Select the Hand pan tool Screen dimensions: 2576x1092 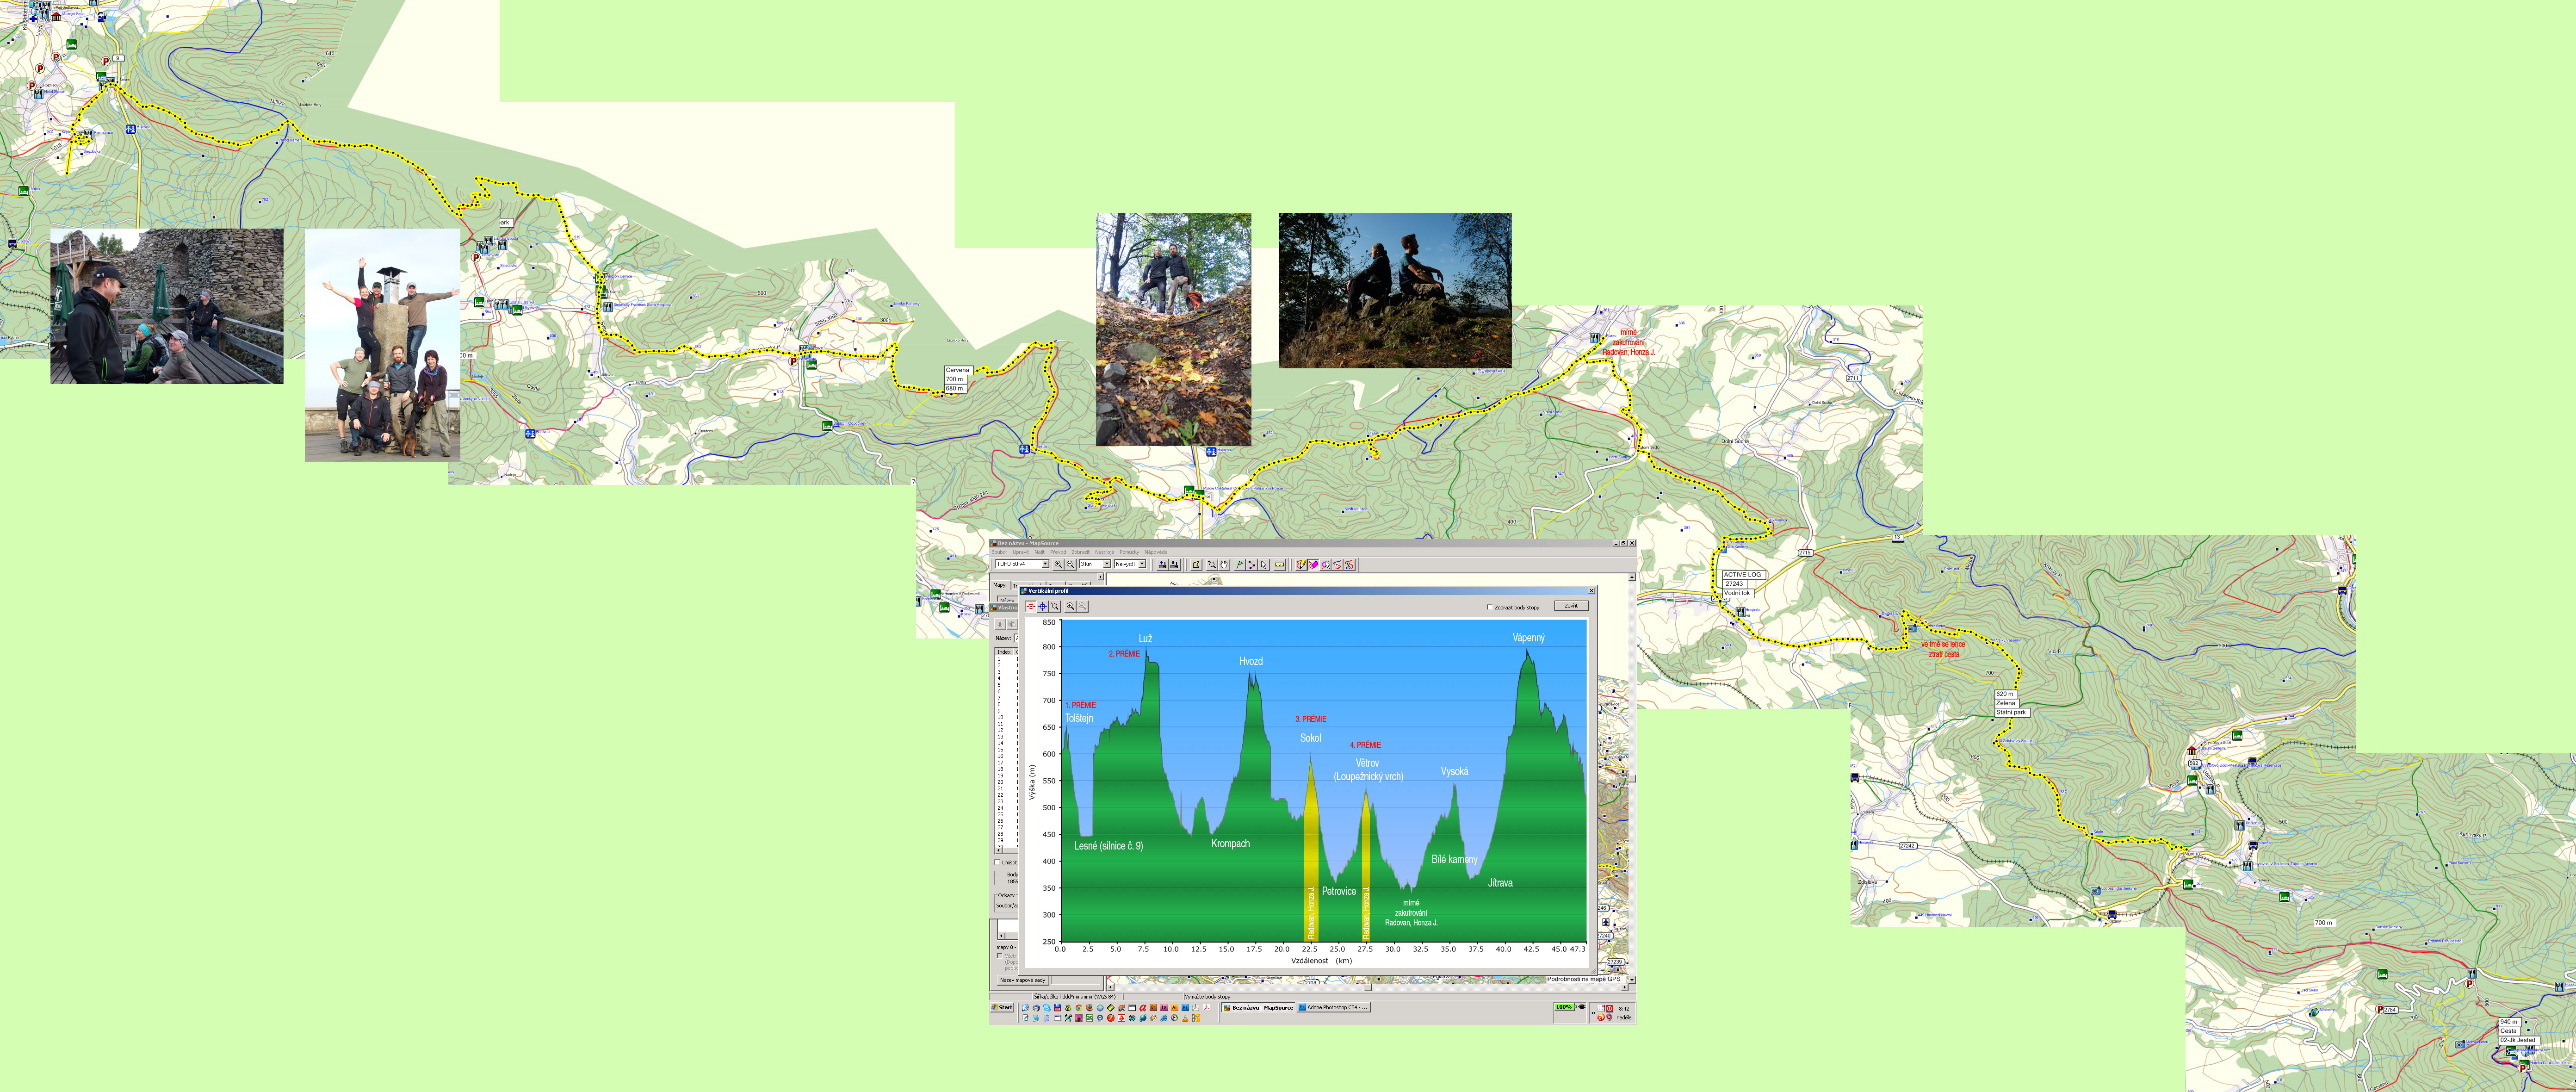coord(1224,565)
